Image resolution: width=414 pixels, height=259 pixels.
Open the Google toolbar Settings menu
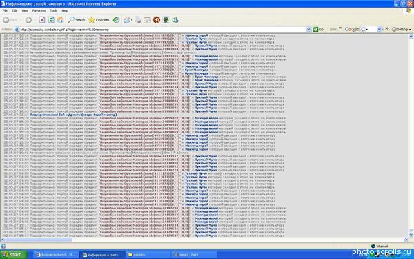[x=402, y=29]
